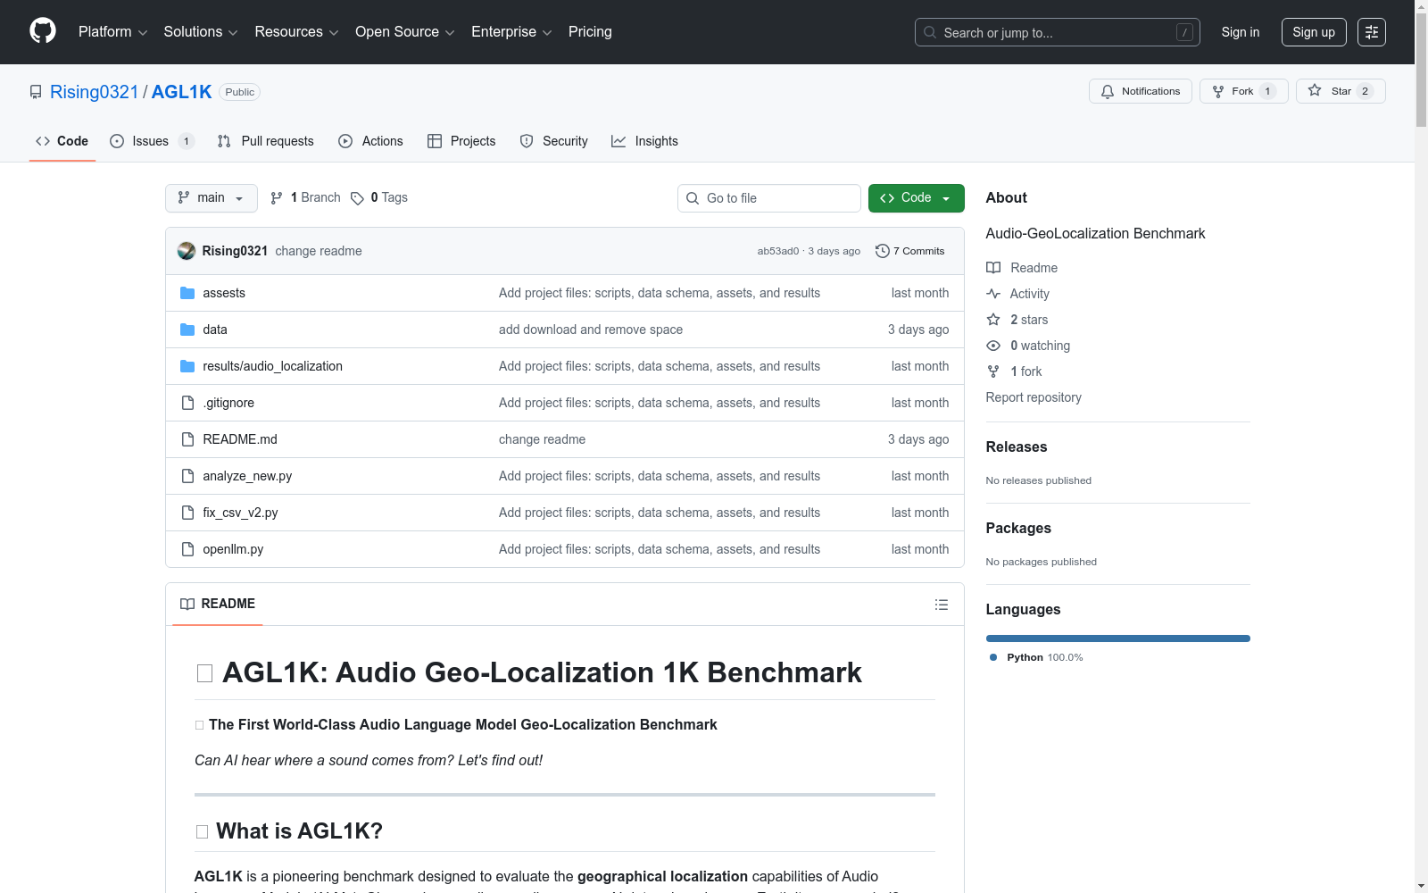The height and width of the screenshot is (893, 1428).
Task: Click the tag icon next to Tags
Action: (x=357, y=198)
